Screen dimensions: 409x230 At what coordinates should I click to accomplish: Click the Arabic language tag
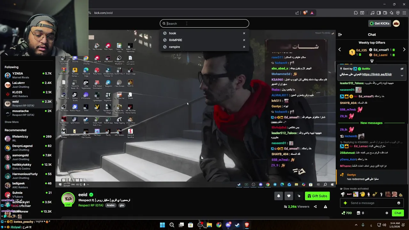coord(111,205)
